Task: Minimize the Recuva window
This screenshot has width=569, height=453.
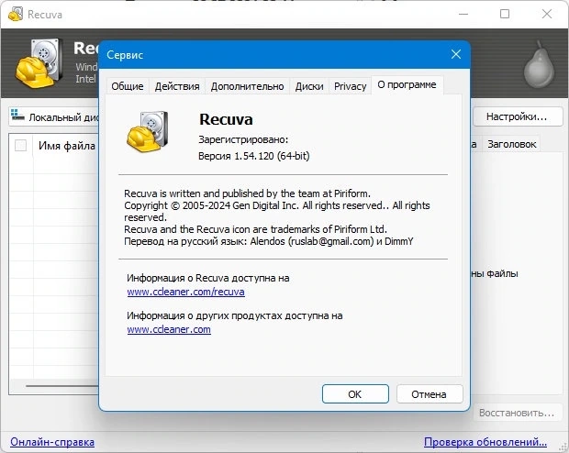Action: point(463,14)
